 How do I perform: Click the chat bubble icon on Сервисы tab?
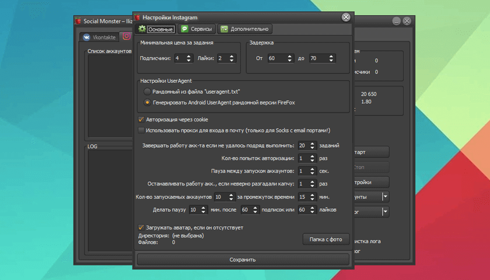185,29
